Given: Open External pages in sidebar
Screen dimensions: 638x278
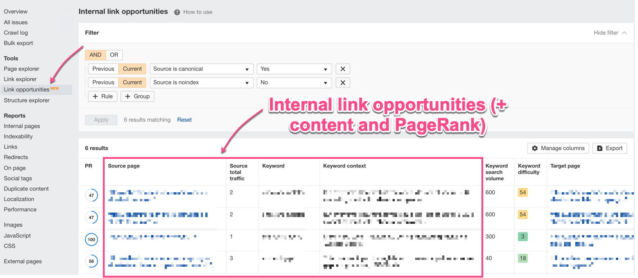Looking at the screenshot, I should [23, 262].
